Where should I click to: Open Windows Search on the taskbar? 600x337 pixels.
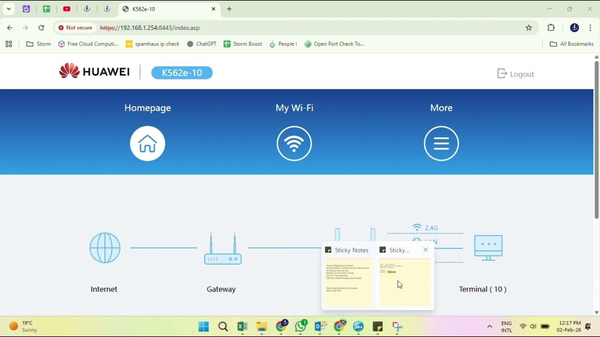pyautogui.click(x=223, y=326)
